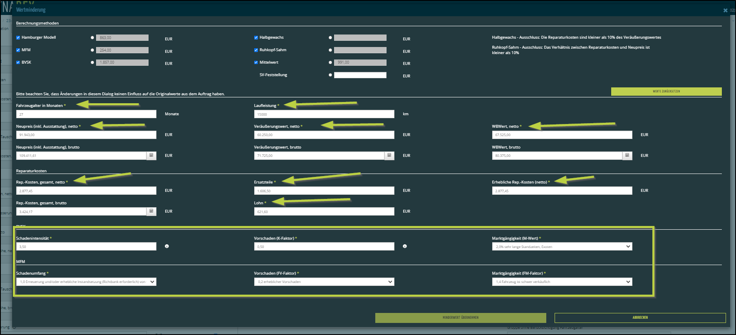Choose the SV-Feststellung radio button
This screenshot has width=736, height=335.
tap(330, 75)
